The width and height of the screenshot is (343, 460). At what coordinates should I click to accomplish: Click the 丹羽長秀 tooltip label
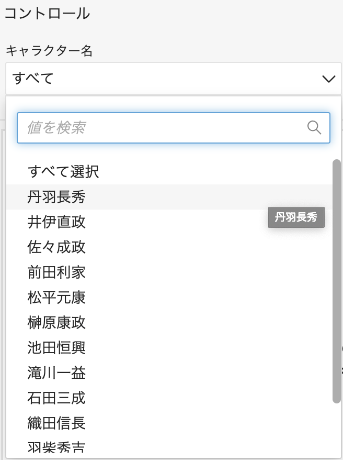click(x=296, y=217)
